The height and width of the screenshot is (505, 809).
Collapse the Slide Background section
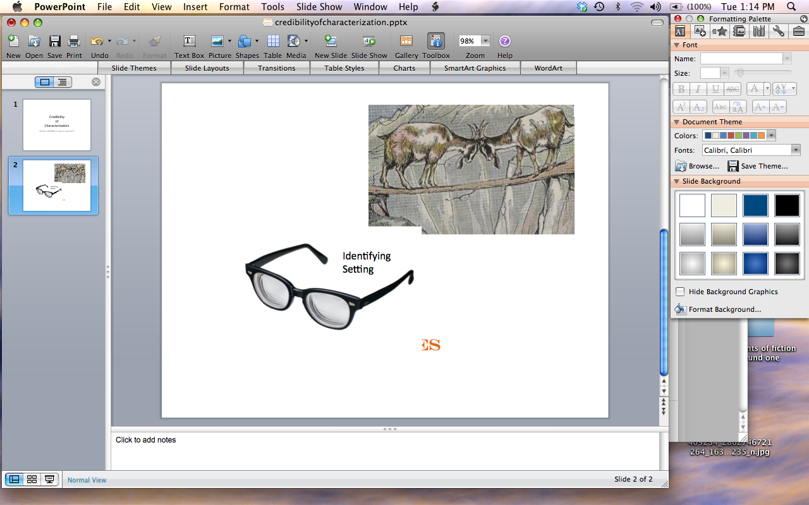pyautogui.click(x=676, y=181)
